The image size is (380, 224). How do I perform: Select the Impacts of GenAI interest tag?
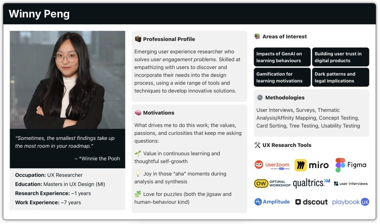click(282, 57)
